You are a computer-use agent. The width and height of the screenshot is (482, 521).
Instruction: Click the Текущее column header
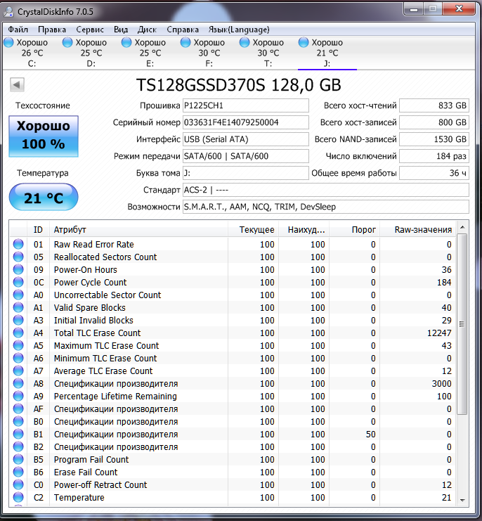pyautogui.click(x=253, y=230)
